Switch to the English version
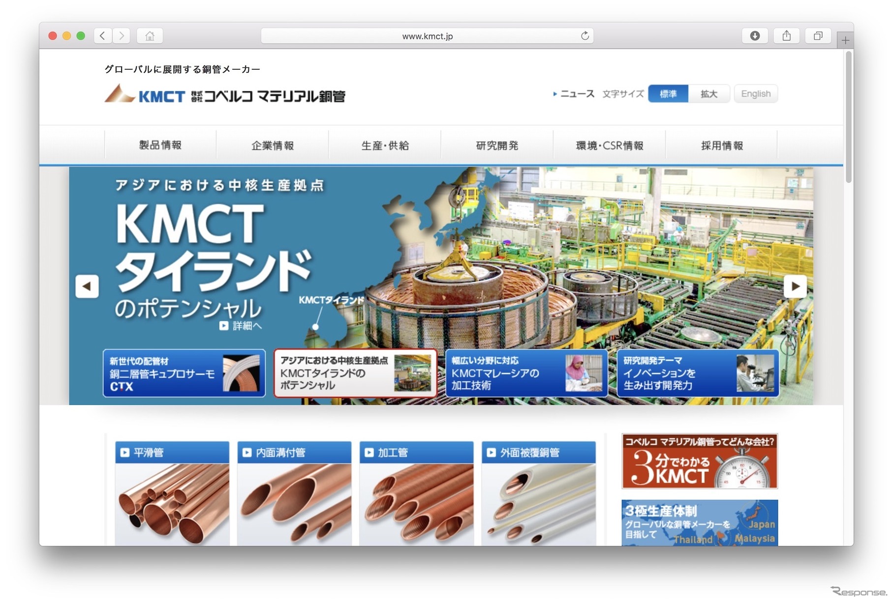 [756, 93]
